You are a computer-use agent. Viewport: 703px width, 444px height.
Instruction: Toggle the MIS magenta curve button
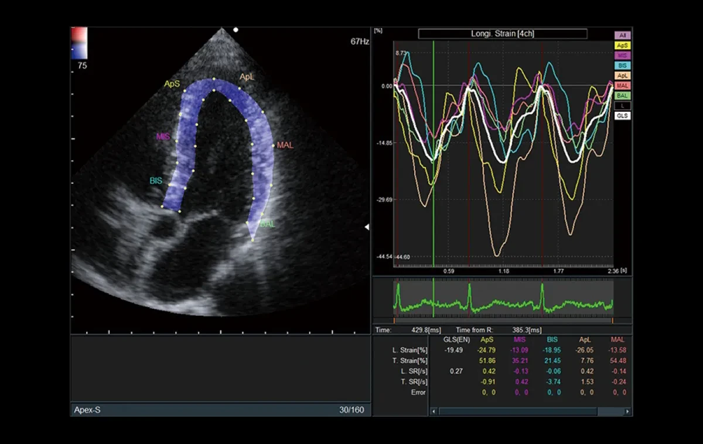pos(622,55)
